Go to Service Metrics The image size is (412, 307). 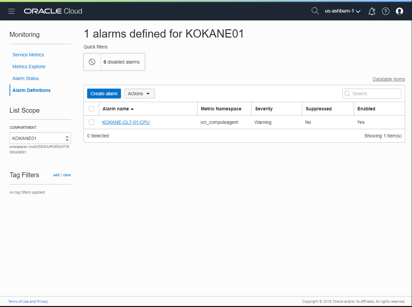pos(28,55)
